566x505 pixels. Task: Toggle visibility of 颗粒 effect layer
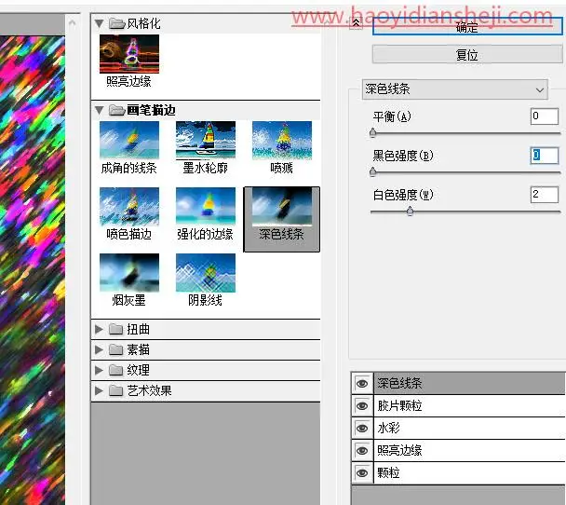click(x=362, y=473)
